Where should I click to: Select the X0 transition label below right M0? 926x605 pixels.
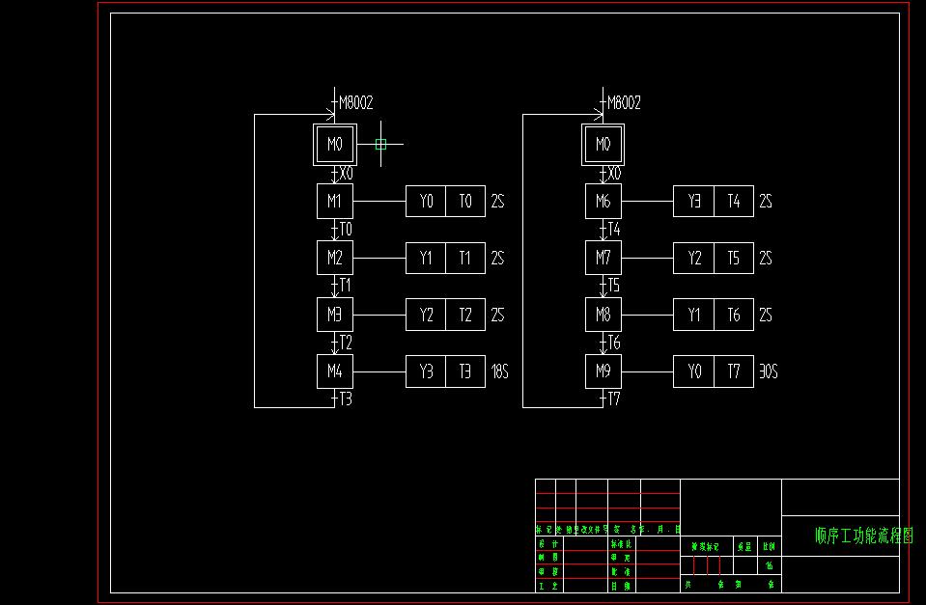click(614, 174)
